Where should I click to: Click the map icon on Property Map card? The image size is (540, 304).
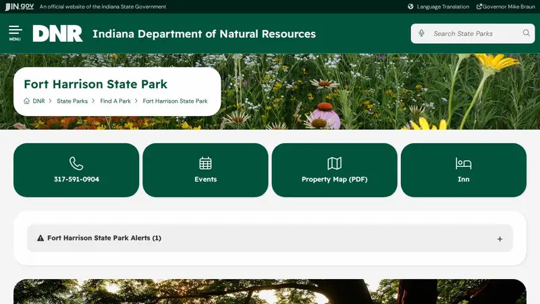tap(334, 163)
